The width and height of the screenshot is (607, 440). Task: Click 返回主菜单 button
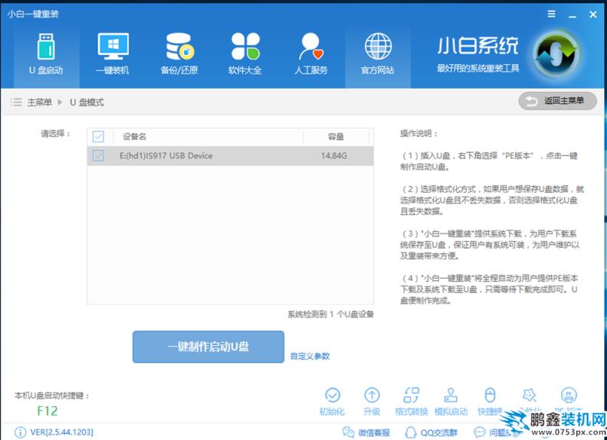tap(557, 101)
